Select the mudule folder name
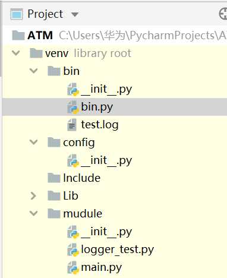 83,213
